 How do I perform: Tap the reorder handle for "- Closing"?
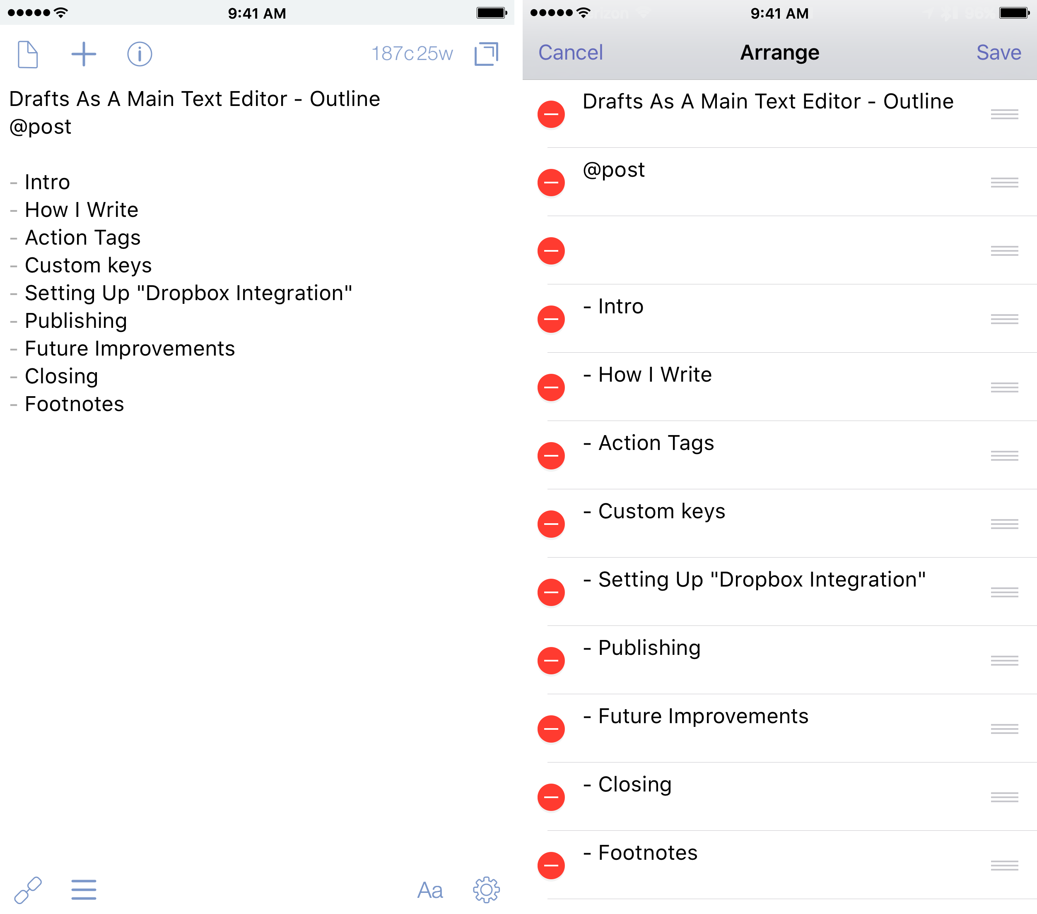(1004, 797)
